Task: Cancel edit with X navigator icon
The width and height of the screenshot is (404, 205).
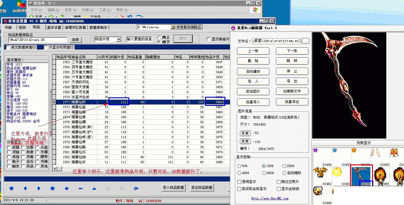Action: 122,189
